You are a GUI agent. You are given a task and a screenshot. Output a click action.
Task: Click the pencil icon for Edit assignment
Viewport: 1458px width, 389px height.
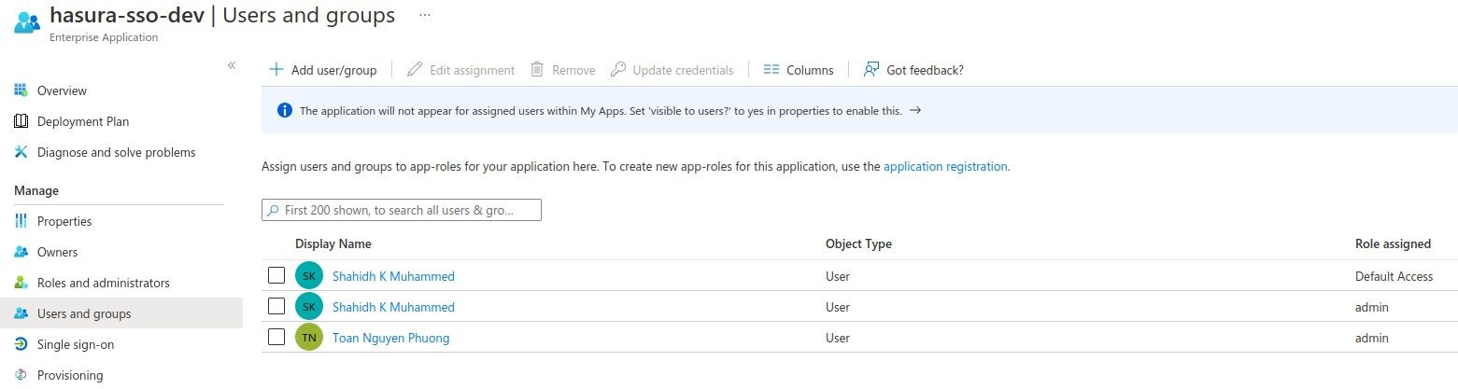click(x=414, y=70)
